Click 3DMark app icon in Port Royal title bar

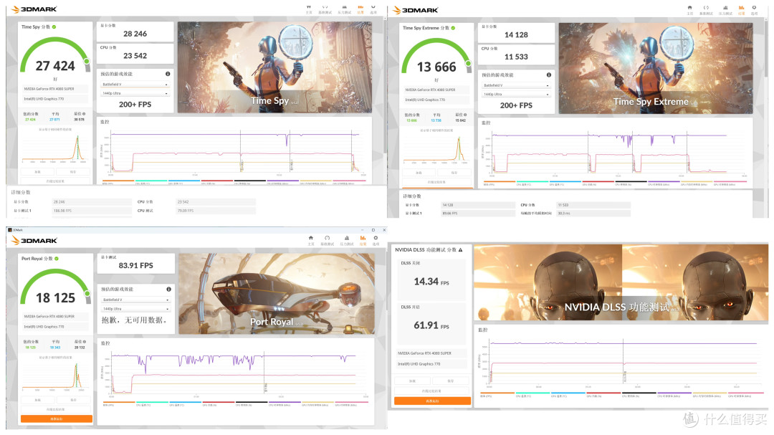pos(10,229)
